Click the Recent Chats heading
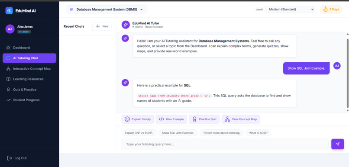Viewport: 349px width, 167px height. tap(74, 26)
